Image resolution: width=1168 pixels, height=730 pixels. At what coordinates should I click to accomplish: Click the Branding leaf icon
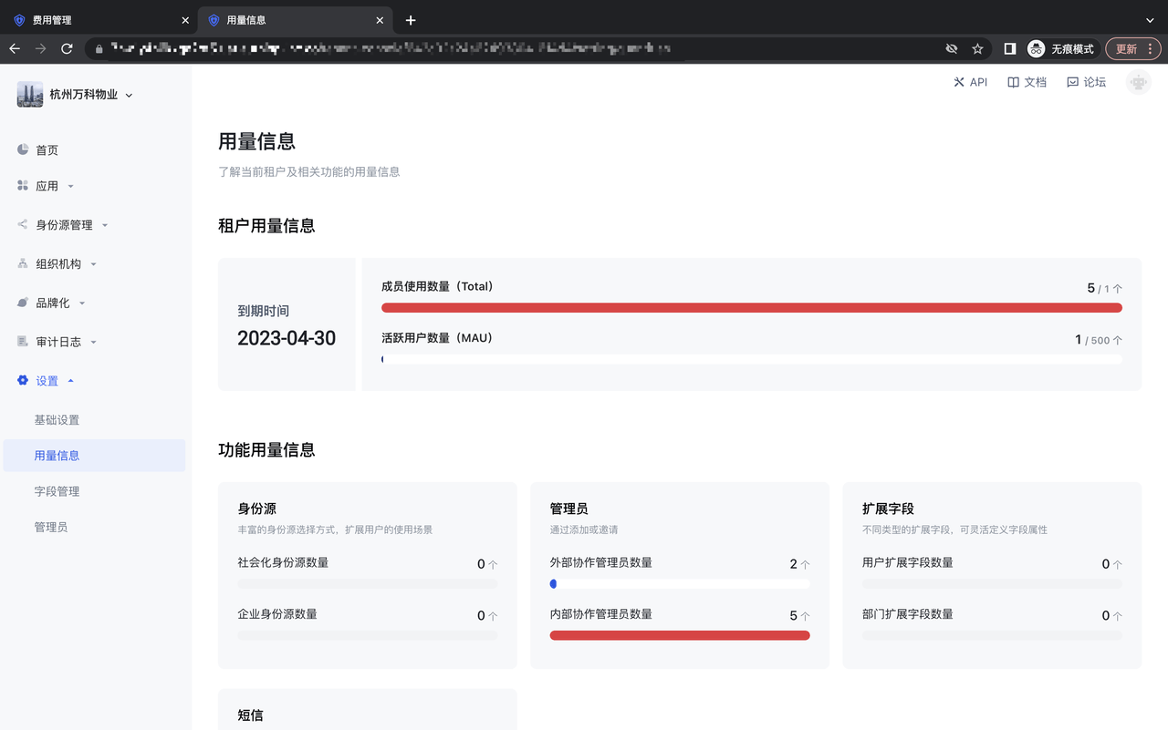23,303
